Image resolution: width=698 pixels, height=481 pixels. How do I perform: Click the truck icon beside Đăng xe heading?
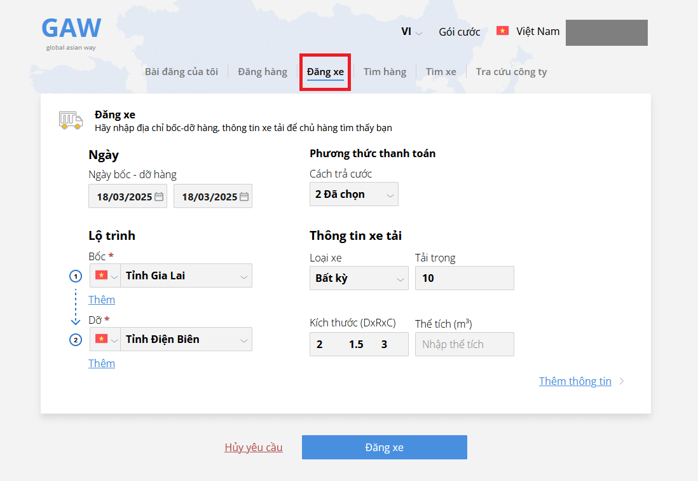[x=71, y=120]
